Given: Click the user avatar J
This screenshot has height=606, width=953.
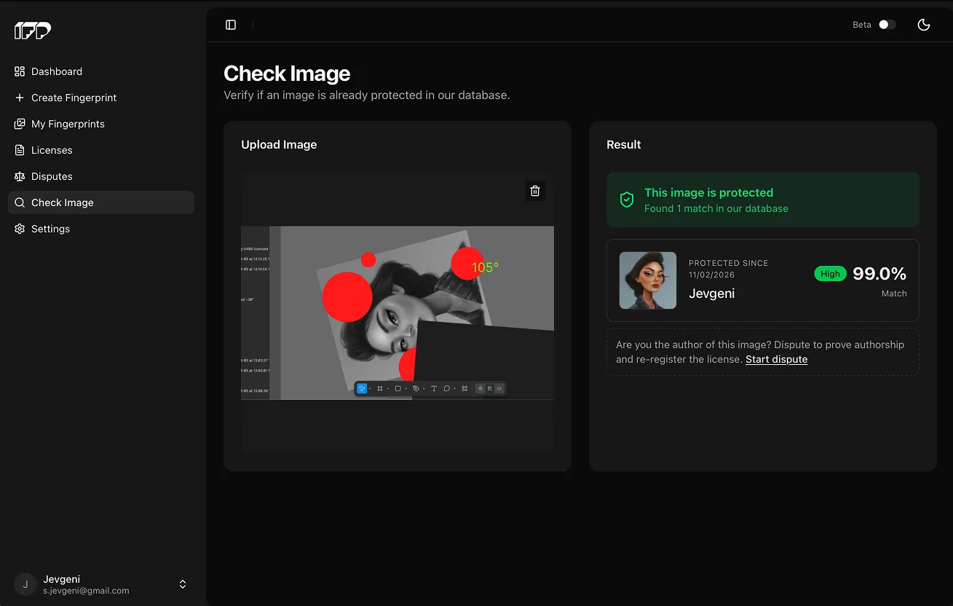Looking at the screenshot, I should click(x=25, y=584).
